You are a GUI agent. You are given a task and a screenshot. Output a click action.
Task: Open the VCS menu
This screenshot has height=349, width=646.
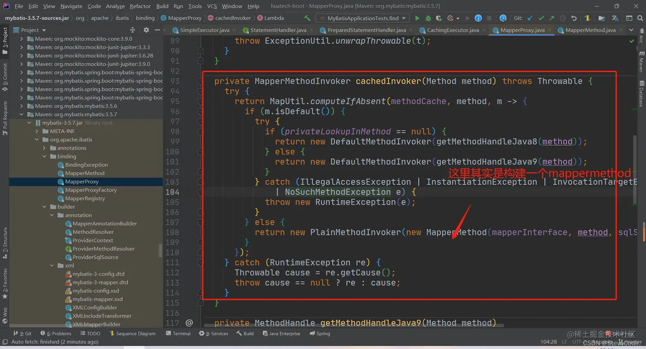212,6
